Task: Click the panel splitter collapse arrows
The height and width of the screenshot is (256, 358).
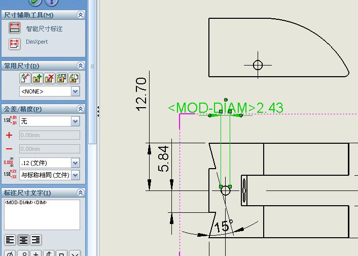Action: [x=98, y=112]
